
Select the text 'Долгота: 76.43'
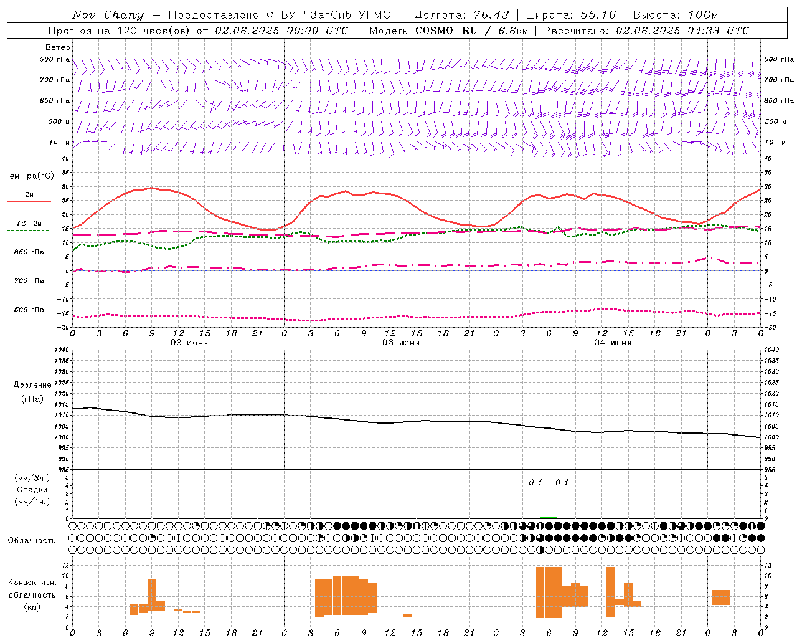pyautogui.click(x=461, y=15)
